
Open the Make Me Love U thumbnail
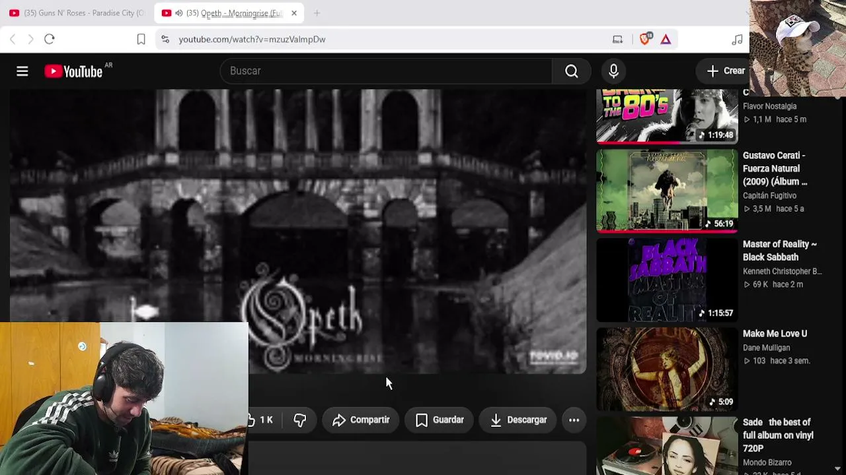[x=667, y=369]
